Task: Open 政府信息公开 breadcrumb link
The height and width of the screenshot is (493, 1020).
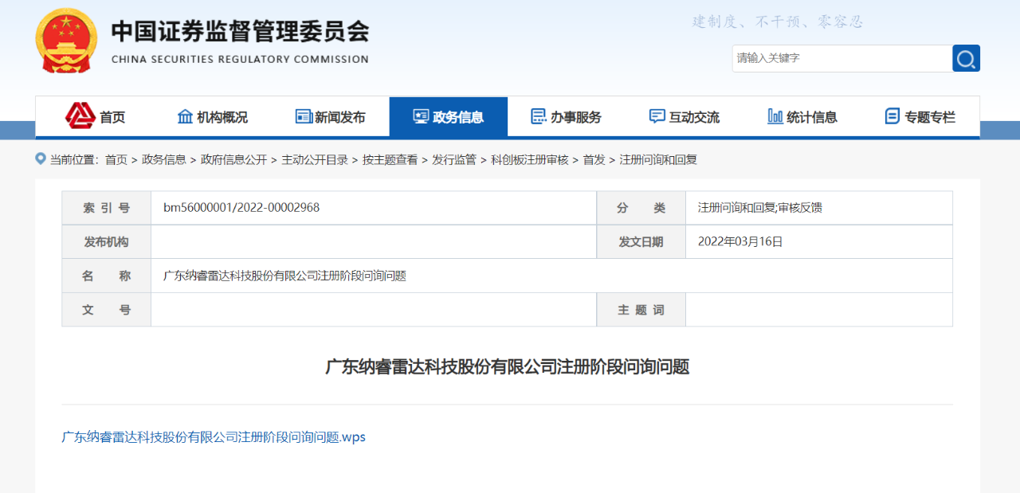Action: [233, 159]
